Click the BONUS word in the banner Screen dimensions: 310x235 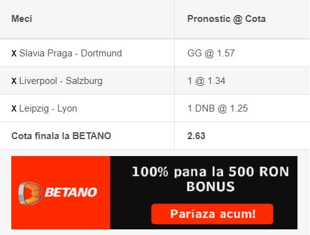click(210, 187)
